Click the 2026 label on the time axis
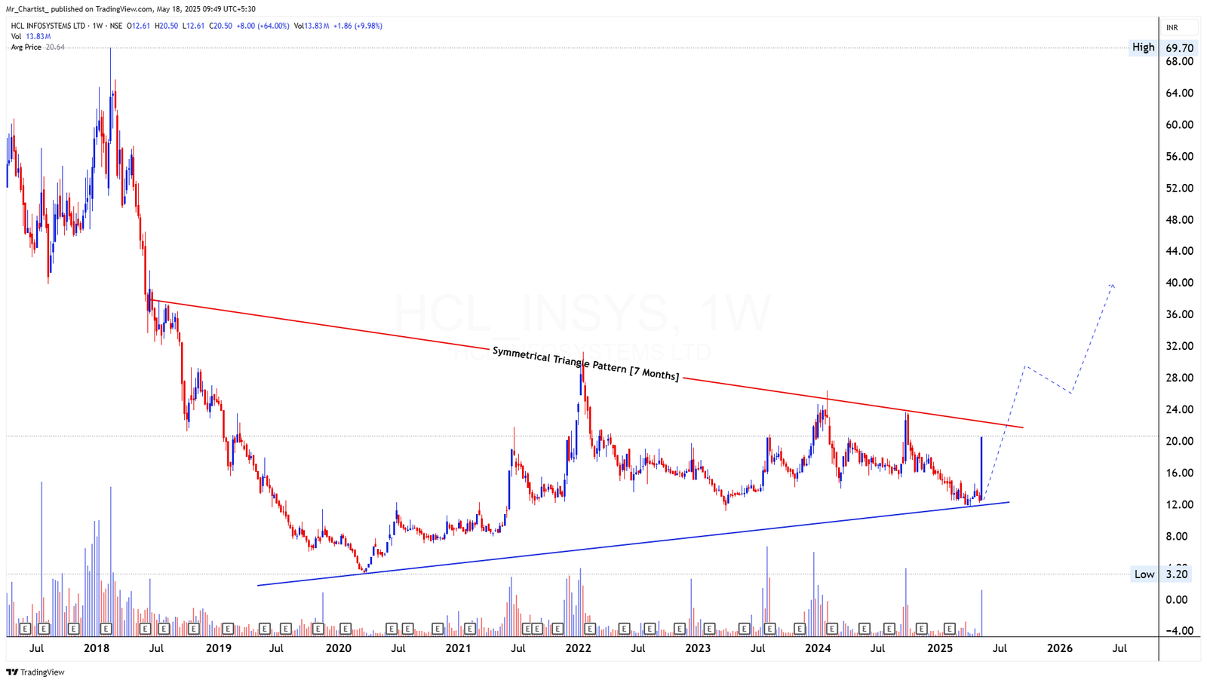Image resolution: width=1207 pixels, height=683 pixels. coord(1060,648)
